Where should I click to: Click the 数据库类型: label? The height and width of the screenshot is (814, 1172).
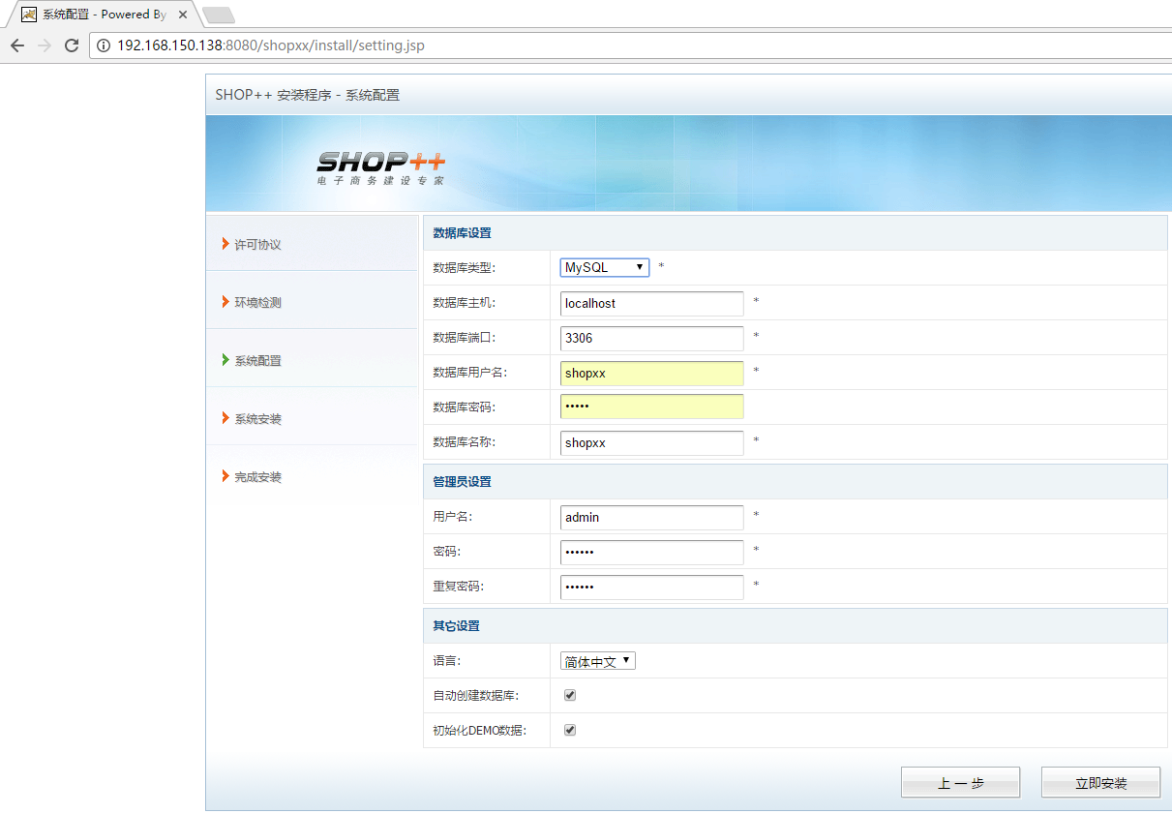464,267
